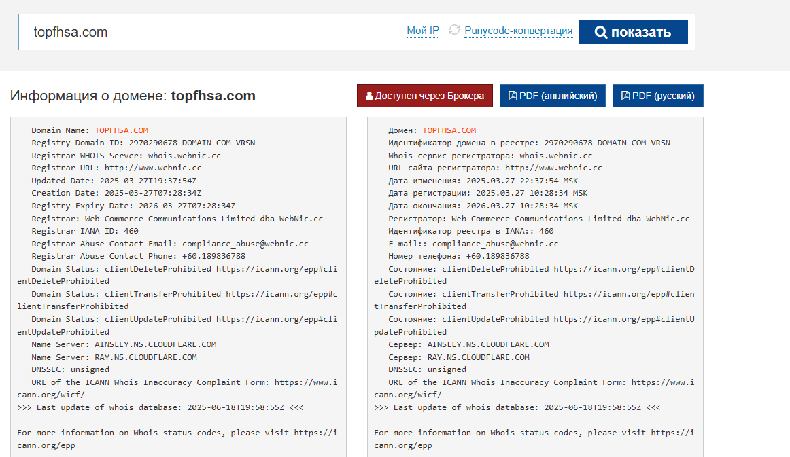
Task: Open URL сайта регистратора webnic link
Action: 553,168
